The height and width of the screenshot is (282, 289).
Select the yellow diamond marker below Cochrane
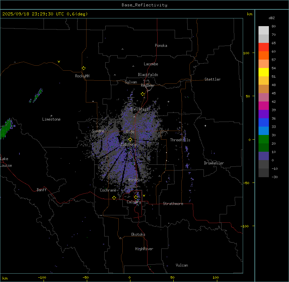coord(114,198)
